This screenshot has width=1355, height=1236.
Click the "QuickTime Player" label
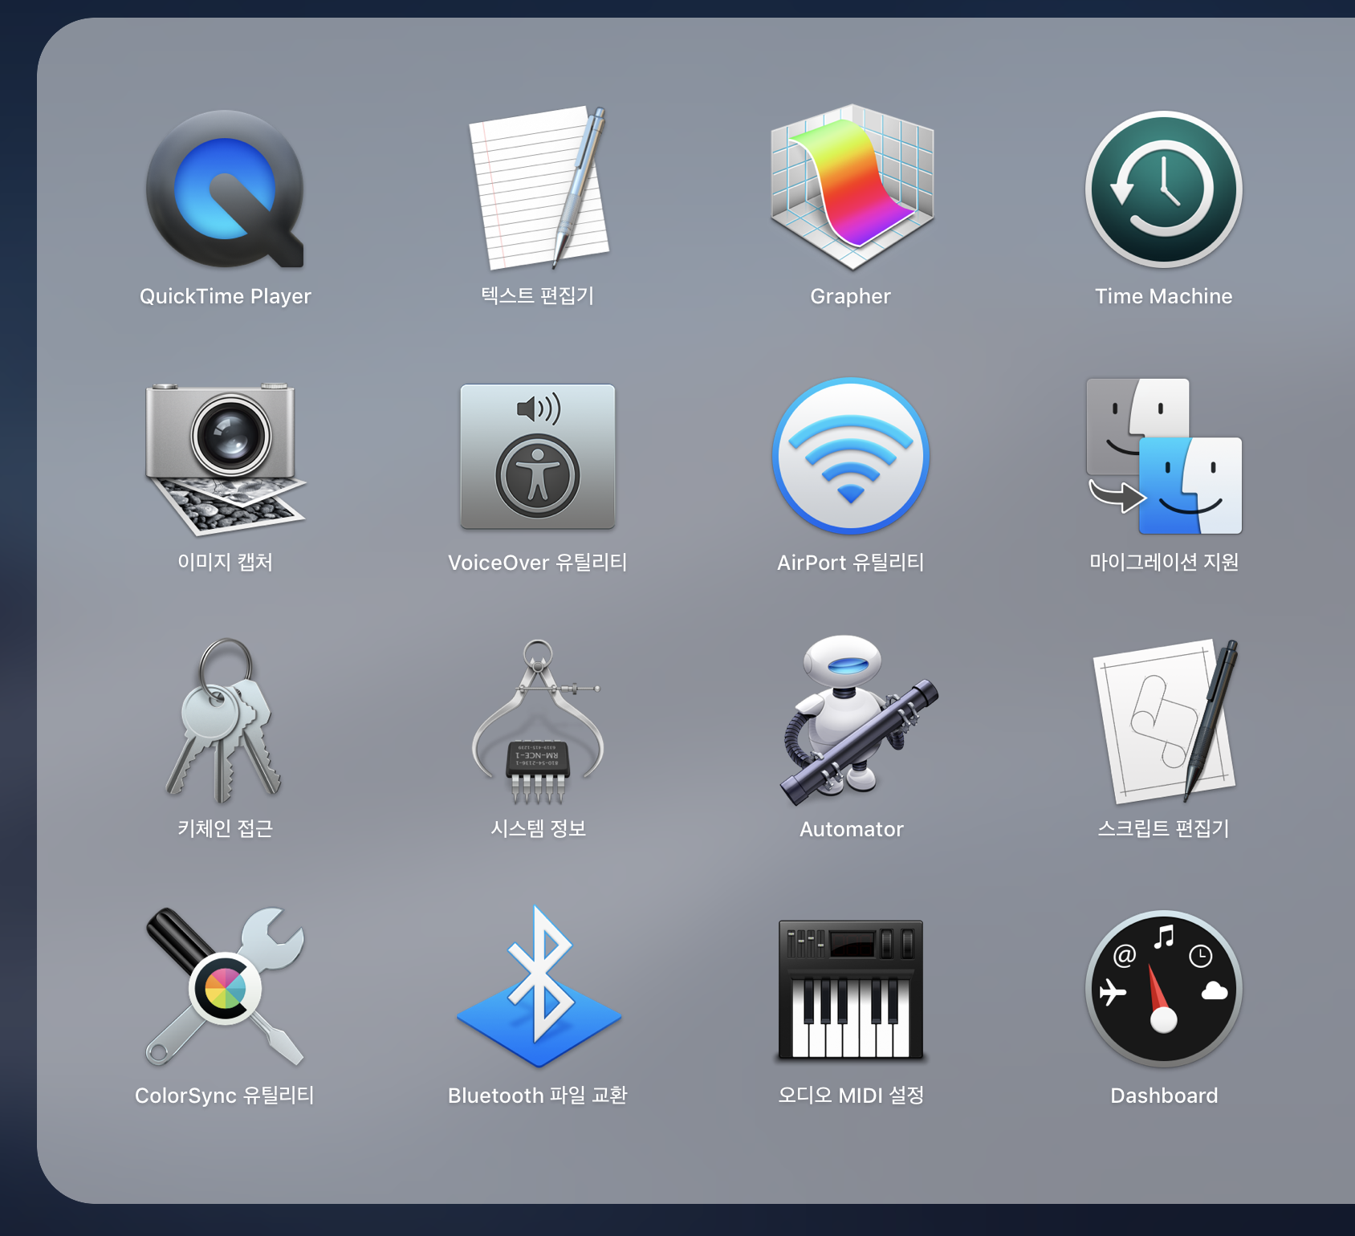(226, 296)
